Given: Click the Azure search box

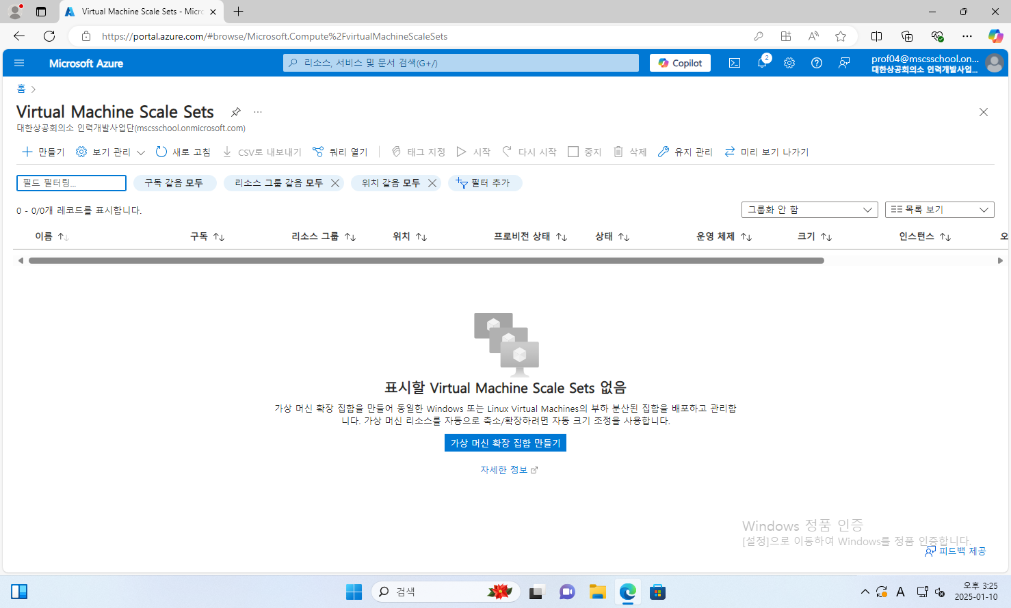Looking at the screenshot, I should click(x=461, y=63).
